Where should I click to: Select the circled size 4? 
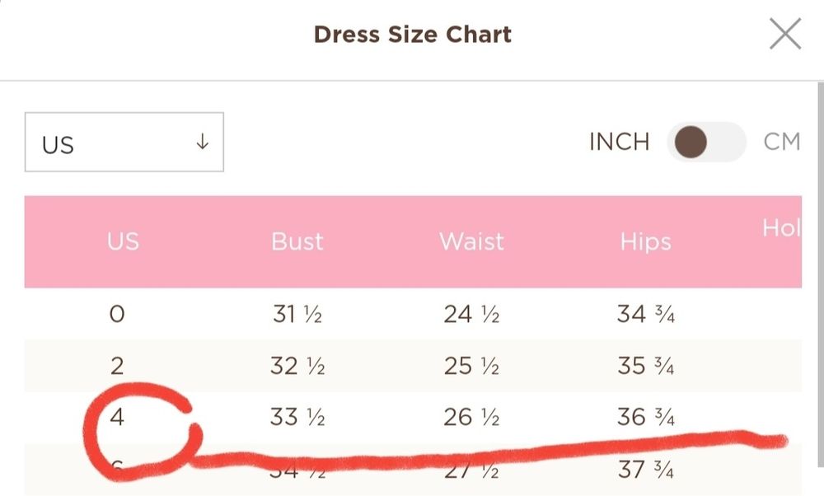click(117, 418)
